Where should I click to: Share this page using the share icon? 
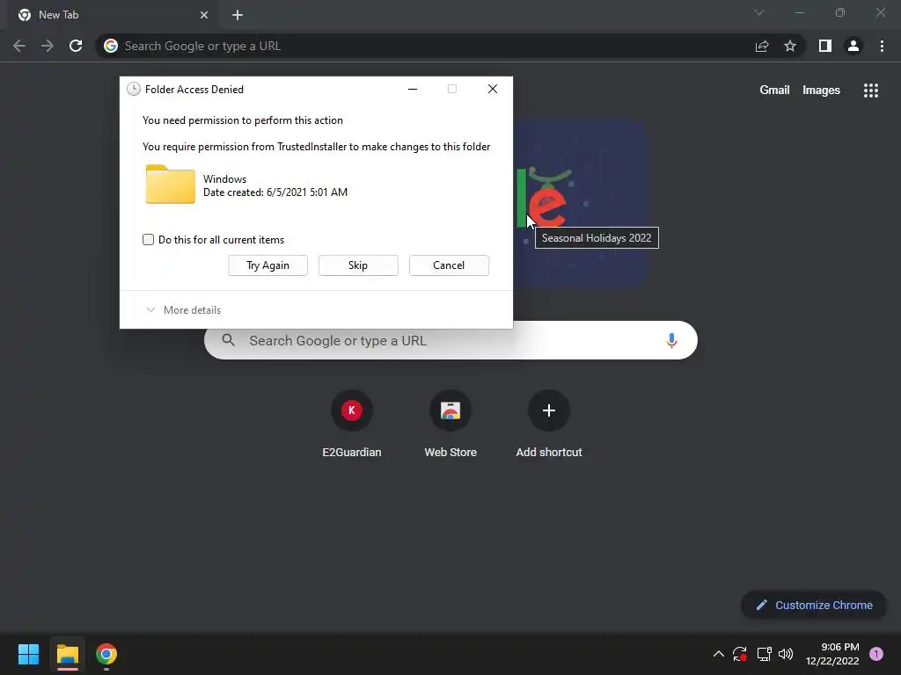[x=762, y=46]
